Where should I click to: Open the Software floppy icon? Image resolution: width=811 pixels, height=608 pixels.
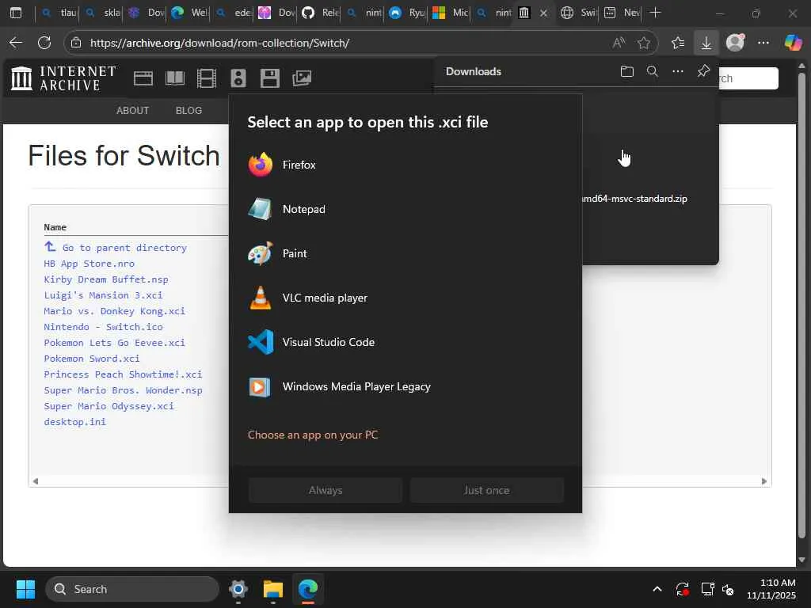pyautogui.click(x=269, y=78)
